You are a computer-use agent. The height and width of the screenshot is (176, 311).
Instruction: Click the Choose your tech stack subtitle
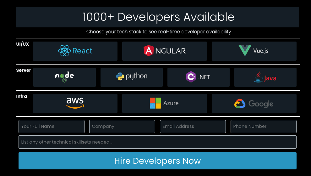(x=159, y=32)
